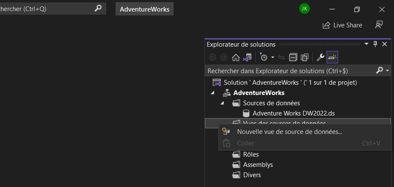
Task: Click the sync with active document arrows
Action: 281,58
